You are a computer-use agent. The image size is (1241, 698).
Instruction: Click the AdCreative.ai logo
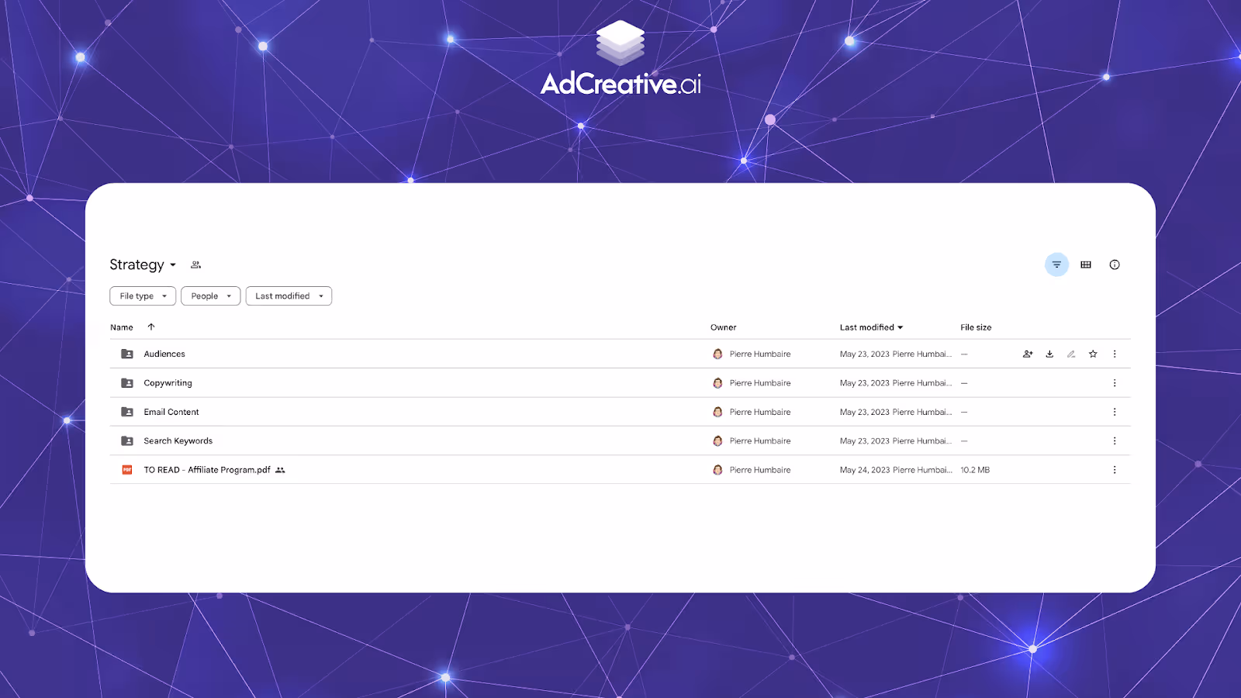tap(620, 59)
